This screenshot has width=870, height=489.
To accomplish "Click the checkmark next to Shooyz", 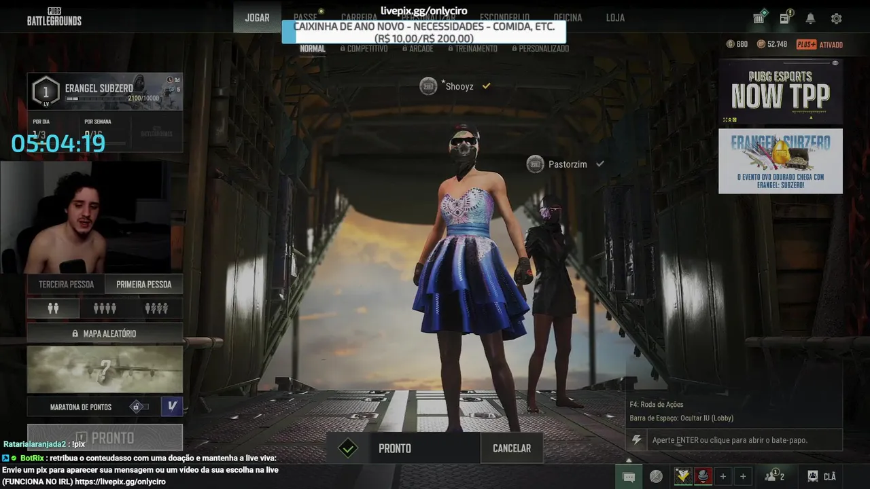I will [486, 86].
